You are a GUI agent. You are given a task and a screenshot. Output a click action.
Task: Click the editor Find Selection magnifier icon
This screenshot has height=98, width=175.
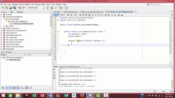(80, 15)
